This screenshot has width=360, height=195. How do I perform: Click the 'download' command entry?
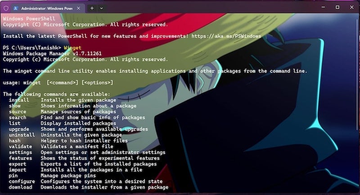(20, 187)
